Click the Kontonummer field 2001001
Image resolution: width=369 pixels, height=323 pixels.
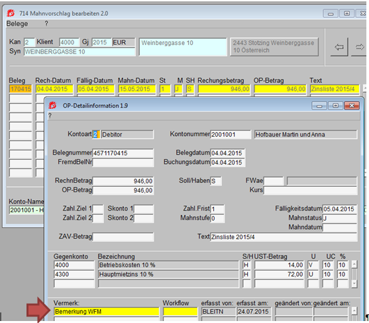[x=231, y=134]
